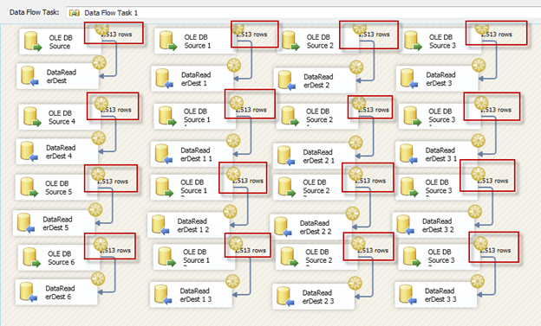This screenshot has height=326, width=541.
Task: Click the spinner on DataReaderDest 2 2
Action: 352,214
